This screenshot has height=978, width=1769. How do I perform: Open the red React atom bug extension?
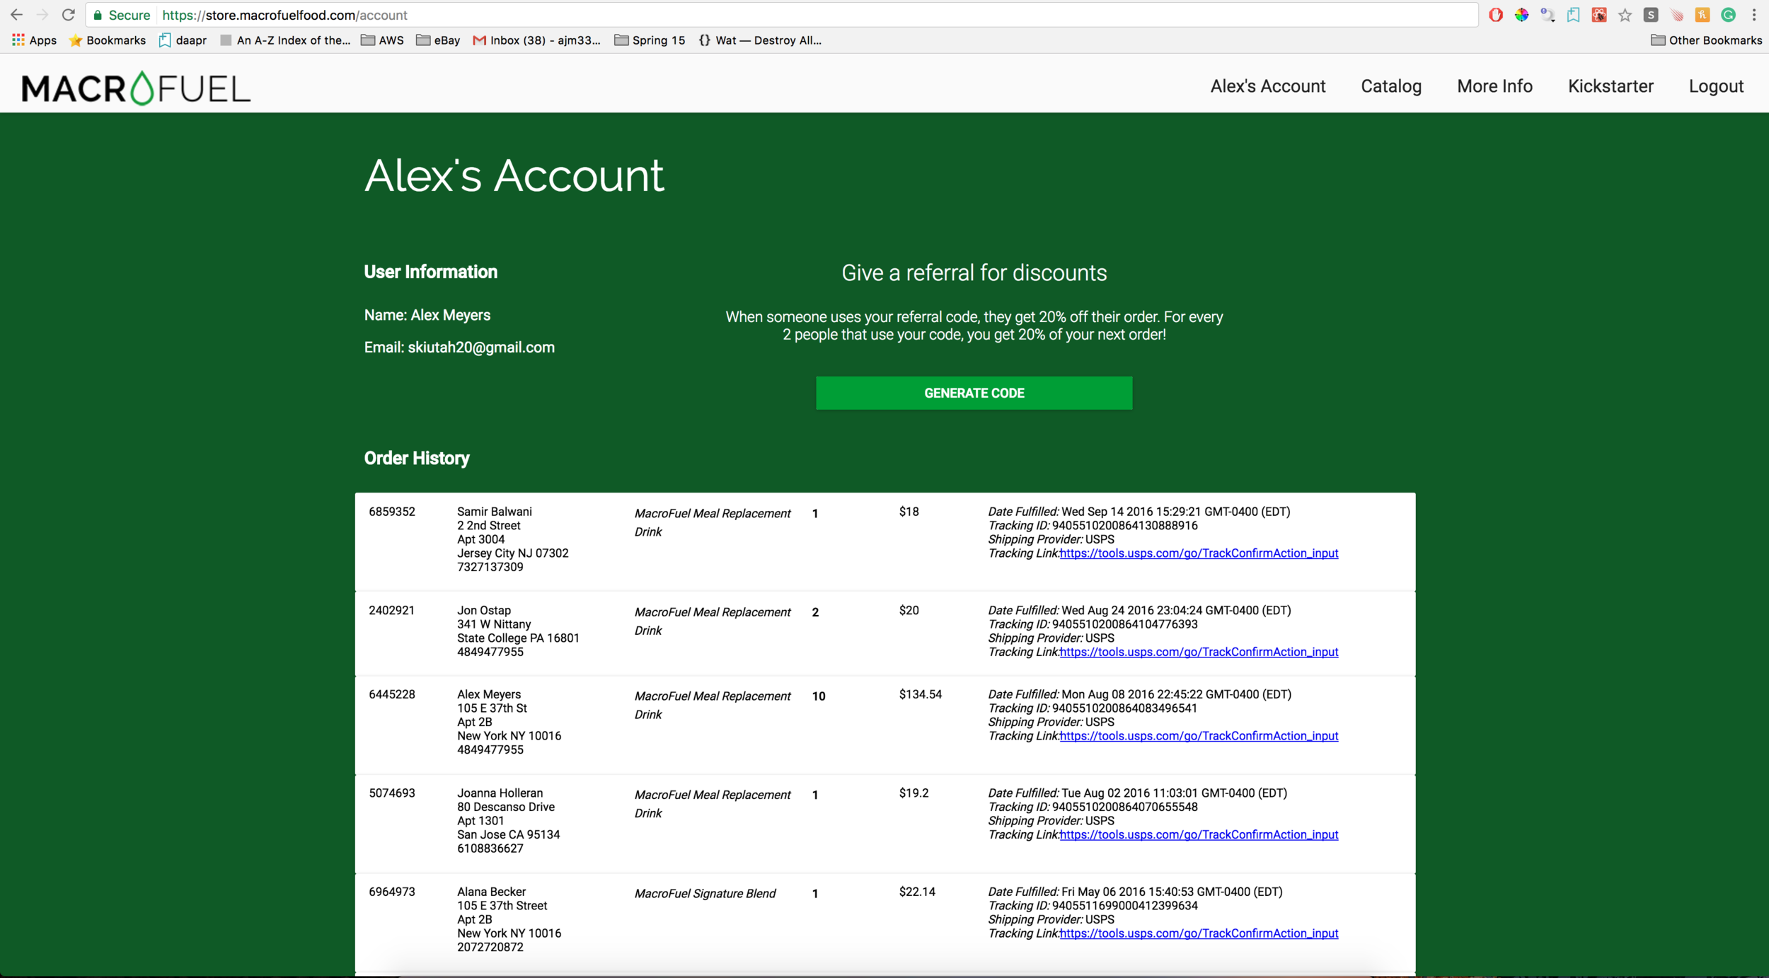pyautogui.click(x=1599, y=15)
